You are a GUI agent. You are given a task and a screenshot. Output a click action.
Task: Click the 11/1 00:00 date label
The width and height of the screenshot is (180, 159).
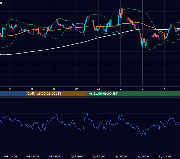point(120,156)
